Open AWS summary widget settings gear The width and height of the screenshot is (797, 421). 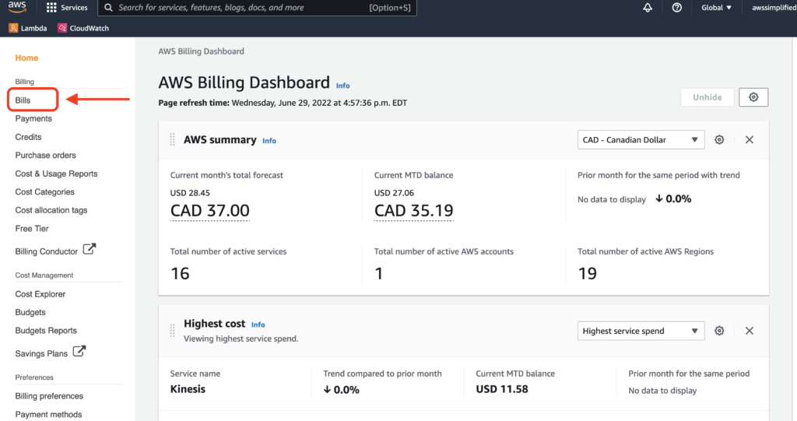[719, 139]
